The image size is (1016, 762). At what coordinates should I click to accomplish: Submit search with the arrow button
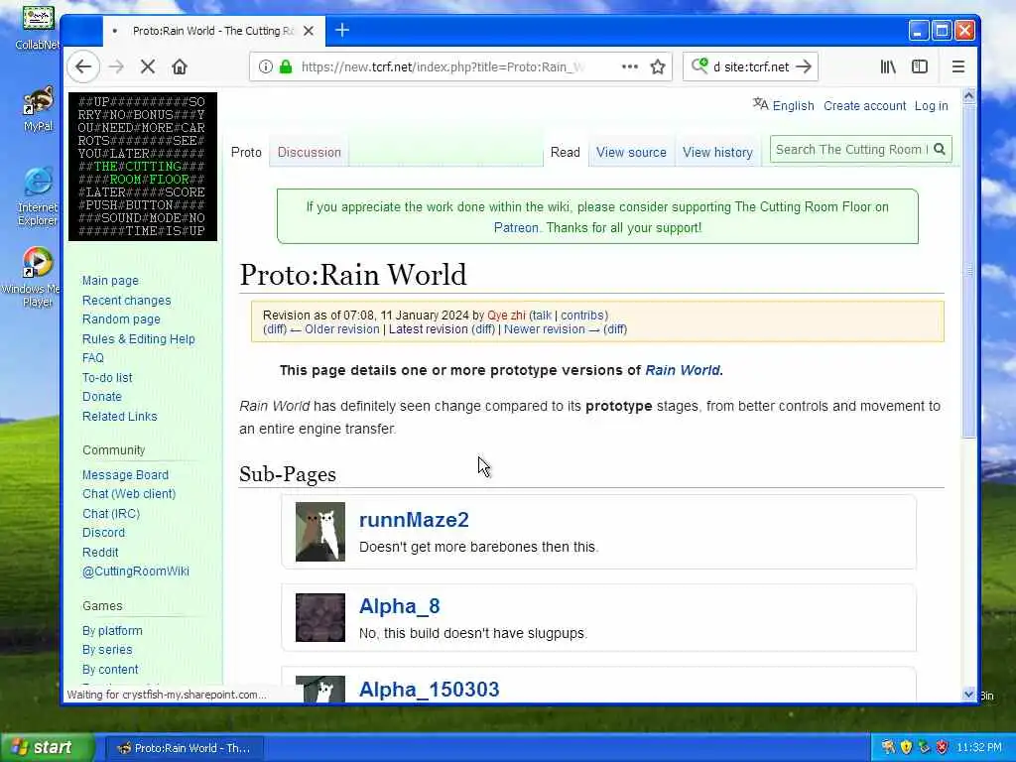[x=804, y=66]
